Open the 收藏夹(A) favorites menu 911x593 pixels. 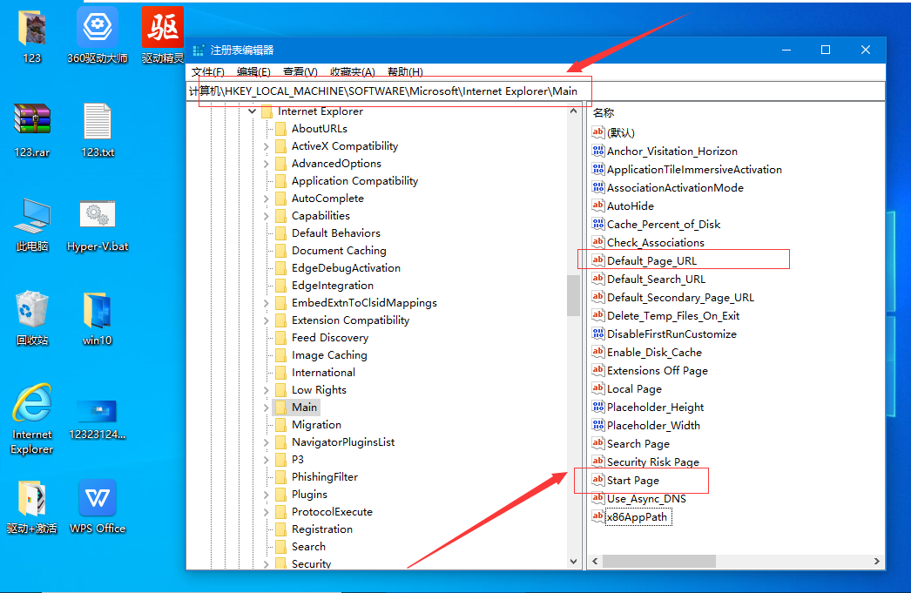point(352,71)
